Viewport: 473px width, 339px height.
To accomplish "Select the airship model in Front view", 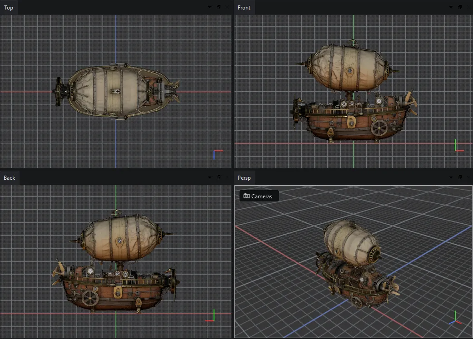I will tap(354, 91).
